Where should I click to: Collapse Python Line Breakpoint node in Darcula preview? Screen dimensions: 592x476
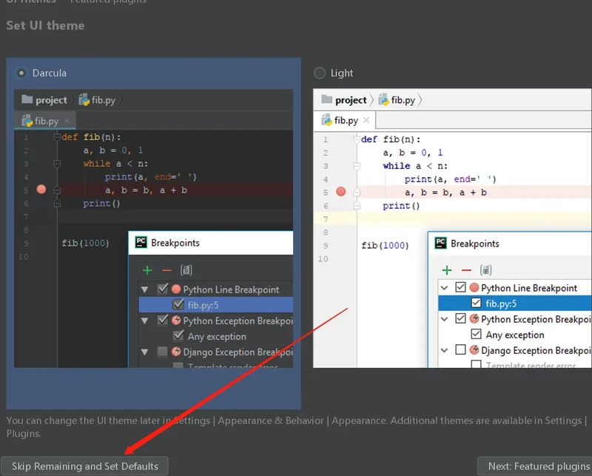pos(145,289)
